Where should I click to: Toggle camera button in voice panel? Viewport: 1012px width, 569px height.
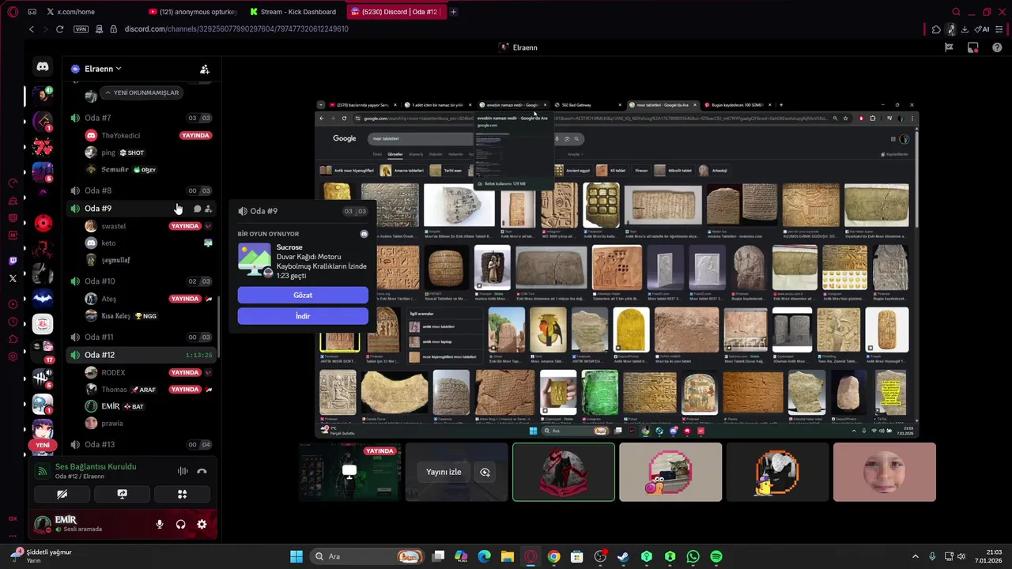[62, 494]
